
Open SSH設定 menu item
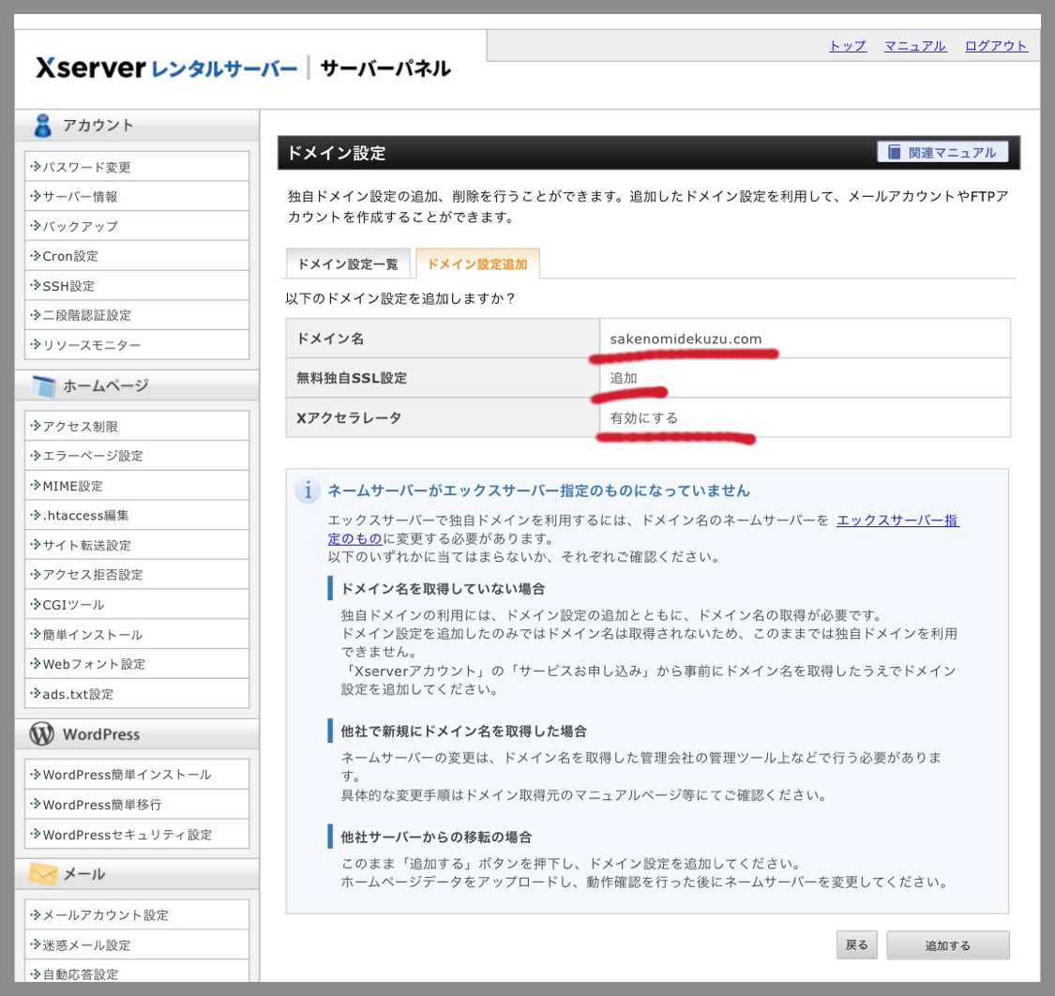point(137,285)
